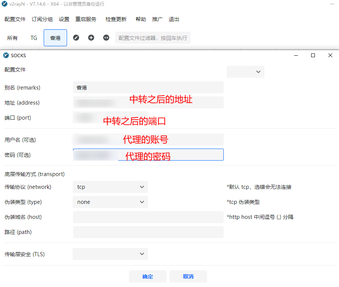This screenshot has width=339, height=287.
Task: Select the 香港 group tab
Action: [x=55, y=38]
